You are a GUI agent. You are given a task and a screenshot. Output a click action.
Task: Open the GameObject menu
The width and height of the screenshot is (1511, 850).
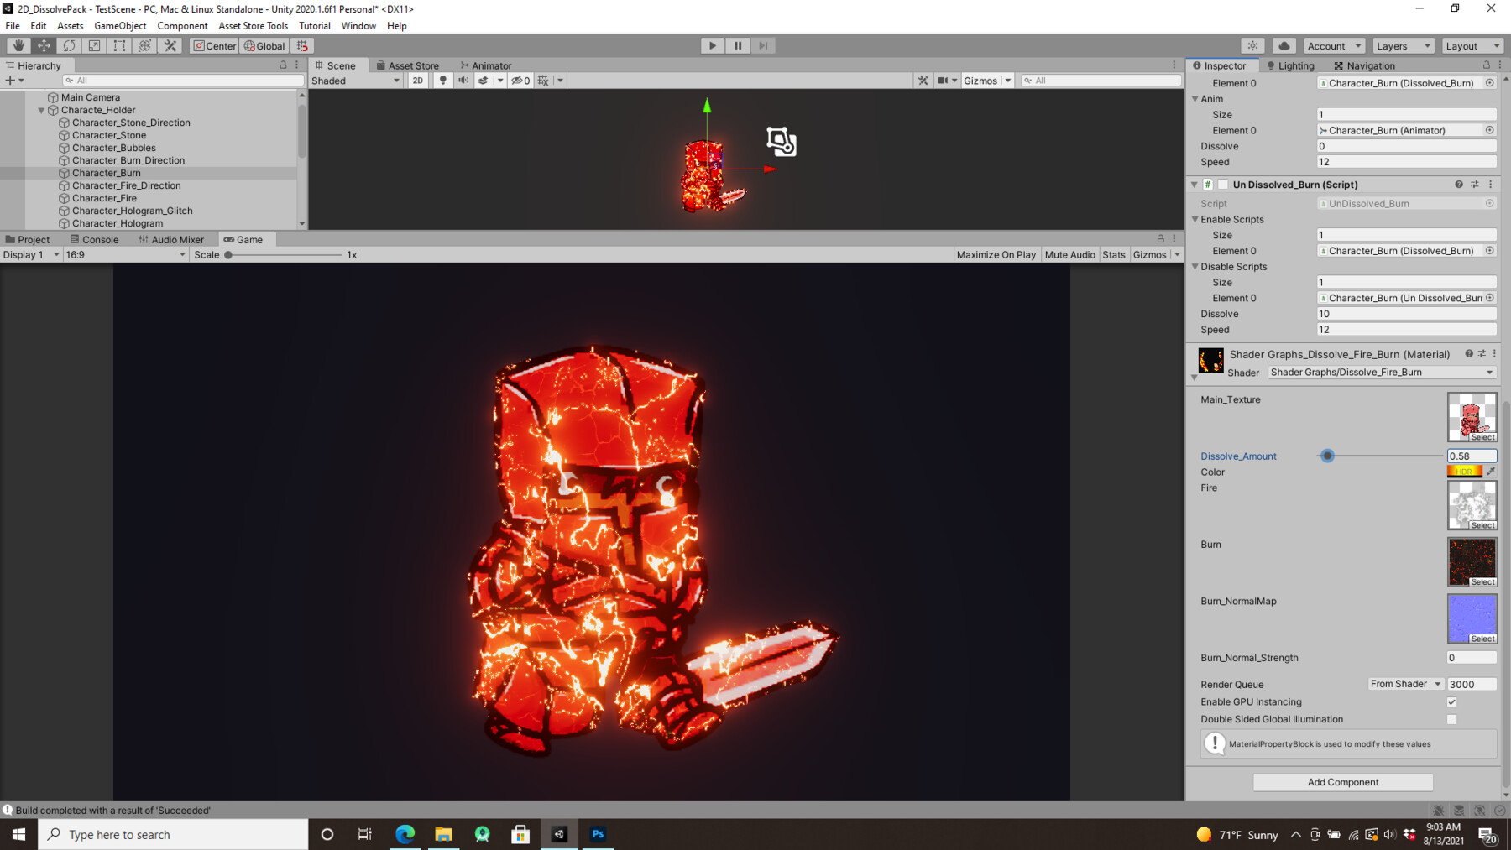click(120, 25)
